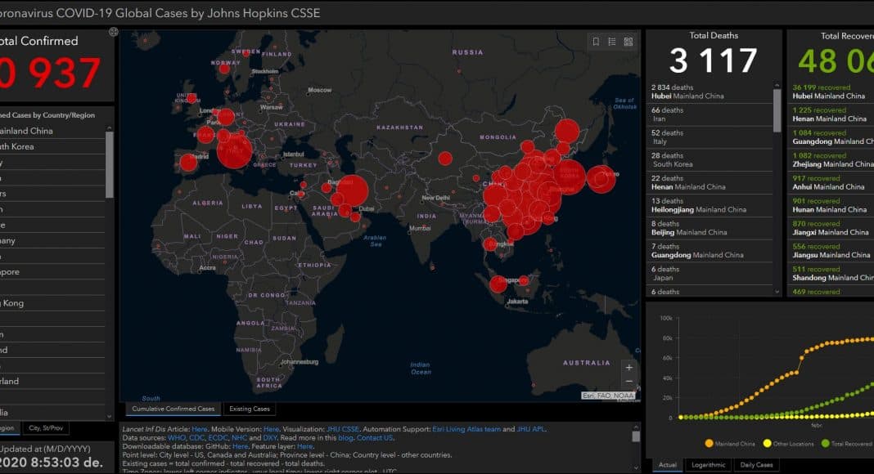Image resolution: width=874 pixels, height=474 pixels.
Task: Click the Other Locations yellow legend dot
Action: tap(767, 444)
